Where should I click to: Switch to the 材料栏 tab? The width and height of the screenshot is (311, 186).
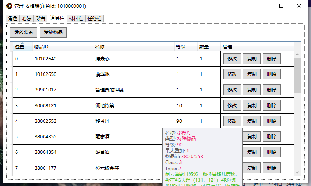pyautogui.click(x=75, y=18)
